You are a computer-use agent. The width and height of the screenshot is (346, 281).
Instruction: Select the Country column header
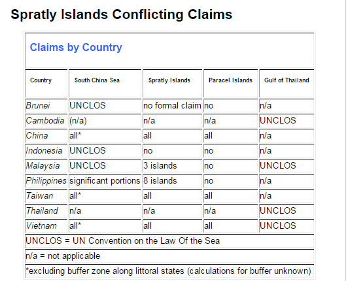pos(41,80)
